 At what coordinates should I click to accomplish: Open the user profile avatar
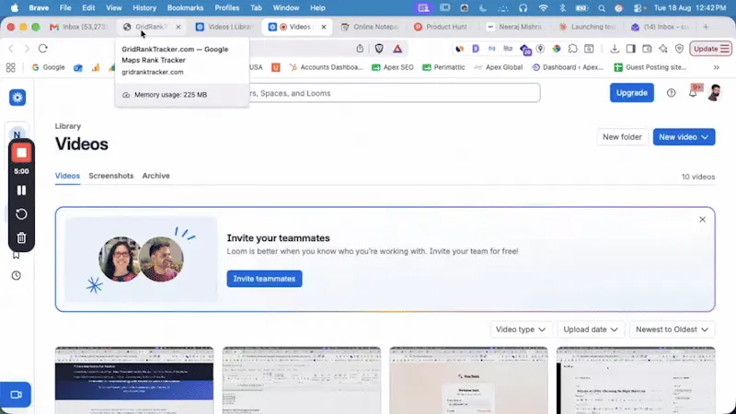(715, 93)
